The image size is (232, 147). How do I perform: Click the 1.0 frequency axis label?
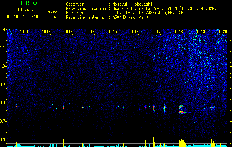click(3, 67)
